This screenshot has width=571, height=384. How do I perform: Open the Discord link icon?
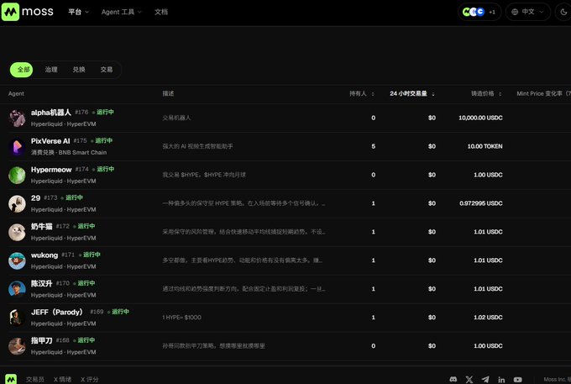(453, 379)
